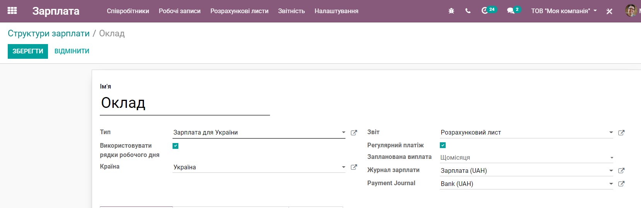641x208 pixels.
Task: Open the user avatar menu
Action: point(631,10)
